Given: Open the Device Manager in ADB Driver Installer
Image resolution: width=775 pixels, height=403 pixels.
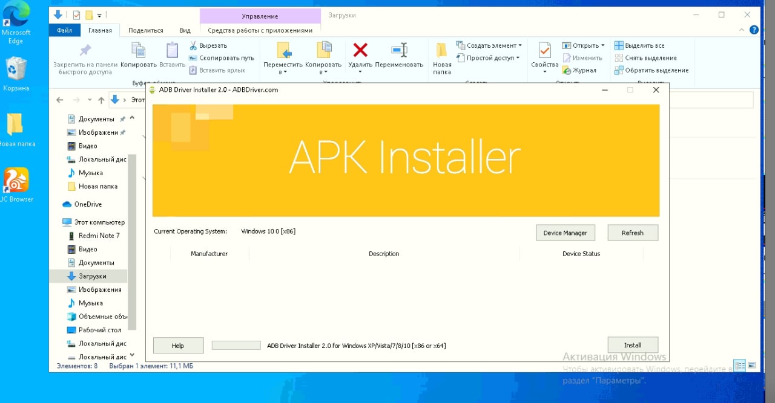Looking at the screenshot, I should click(x=565, y=233).
